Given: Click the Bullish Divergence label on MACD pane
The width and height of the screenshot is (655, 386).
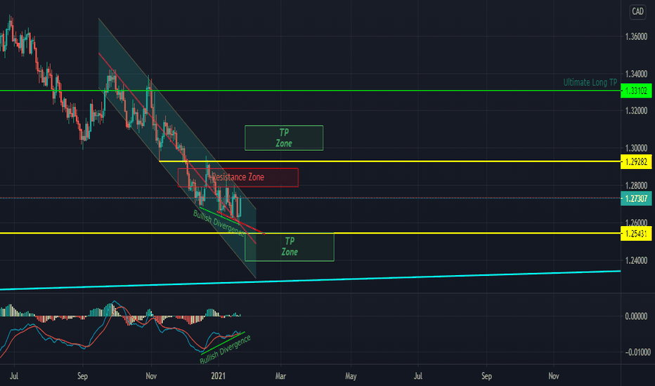Looking at the screenshot, I should click(225, 350).
